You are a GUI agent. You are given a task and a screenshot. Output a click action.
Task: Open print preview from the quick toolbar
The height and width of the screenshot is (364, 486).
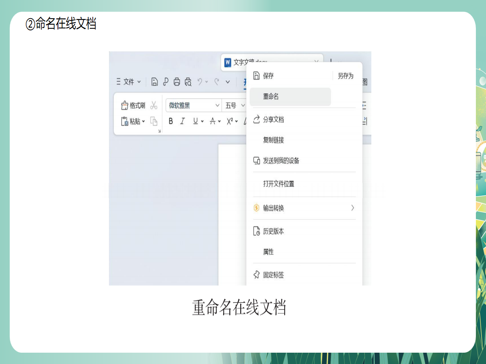tap(188, 82)
